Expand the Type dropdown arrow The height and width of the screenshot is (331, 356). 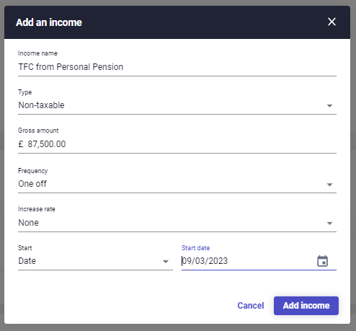click(329, 106)
